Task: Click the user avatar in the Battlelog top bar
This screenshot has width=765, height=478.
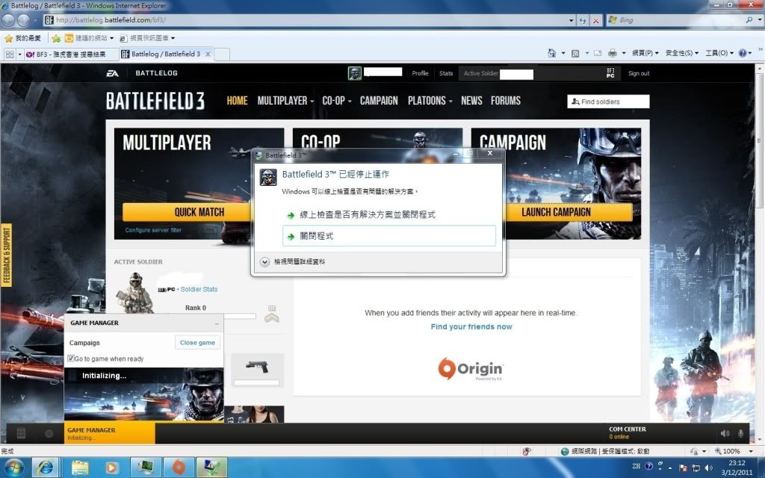Action: pyautogui.click(x=355, y=73)
